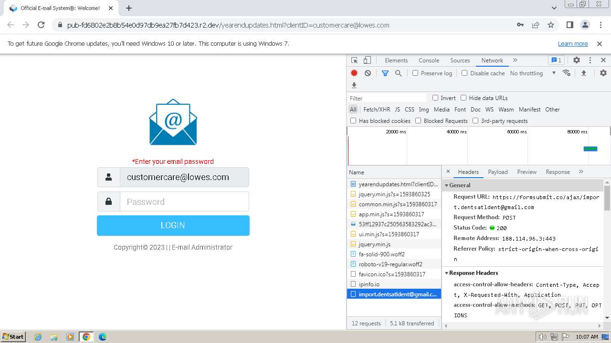Check the Invert filter checkbox
This screenshot has width=611, height=343.
pos(435,98)
